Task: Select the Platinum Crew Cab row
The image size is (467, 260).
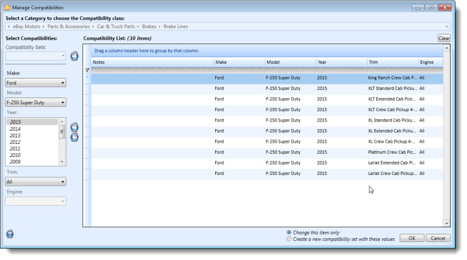Action: point(267,152)
